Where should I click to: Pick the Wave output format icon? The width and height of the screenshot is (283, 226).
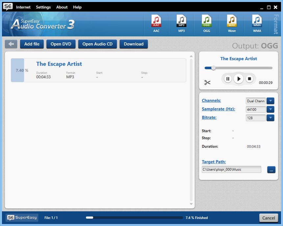tap(232, 23)
